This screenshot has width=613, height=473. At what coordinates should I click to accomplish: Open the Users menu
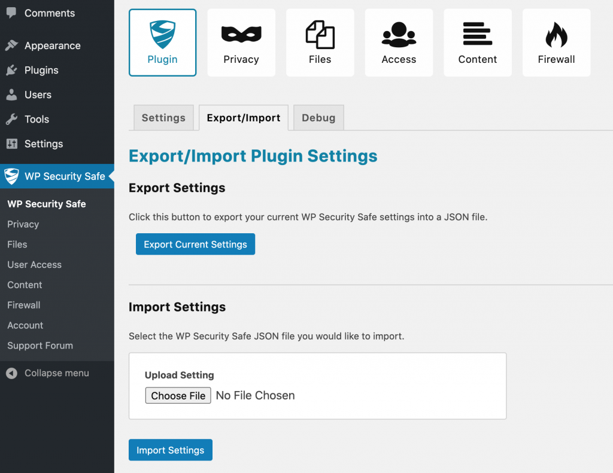click(x=57, y=94)
